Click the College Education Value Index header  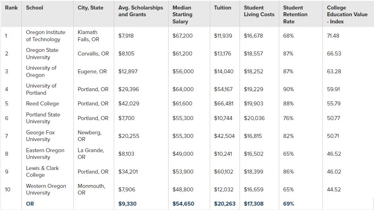click(341, 14)
